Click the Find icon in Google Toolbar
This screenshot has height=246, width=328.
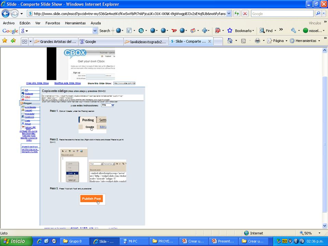[262, 30]
